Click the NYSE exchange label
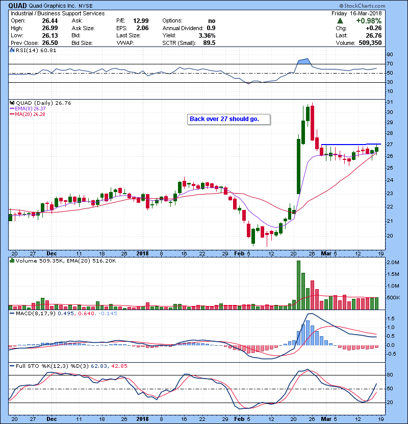The width and height of the screenshot is (408, 424). tap(86, 6)
